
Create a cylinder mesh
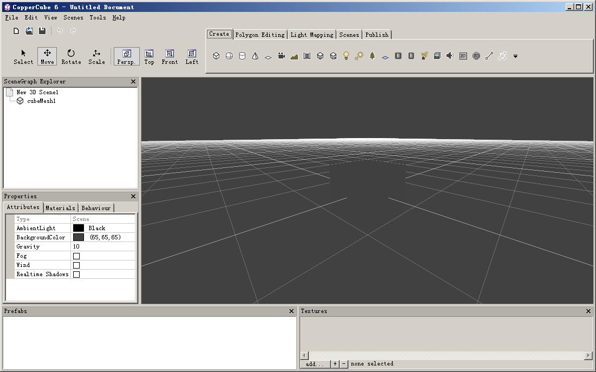pyautogui.click(x=242, y=56)
